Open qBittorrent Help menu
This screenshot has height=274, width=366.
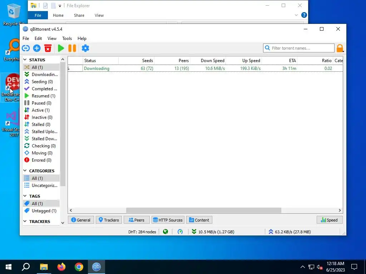pos(82,39)
